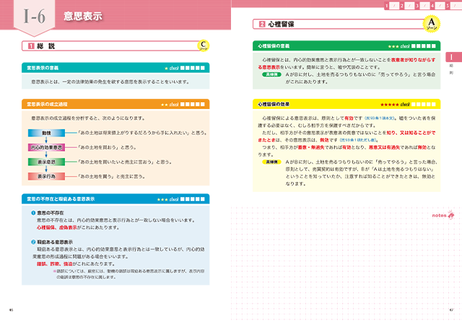Image resolution: width=462 pixels, height=326 pixels.
Task: Select date box number 4 at top
Action: click(437, 6)
